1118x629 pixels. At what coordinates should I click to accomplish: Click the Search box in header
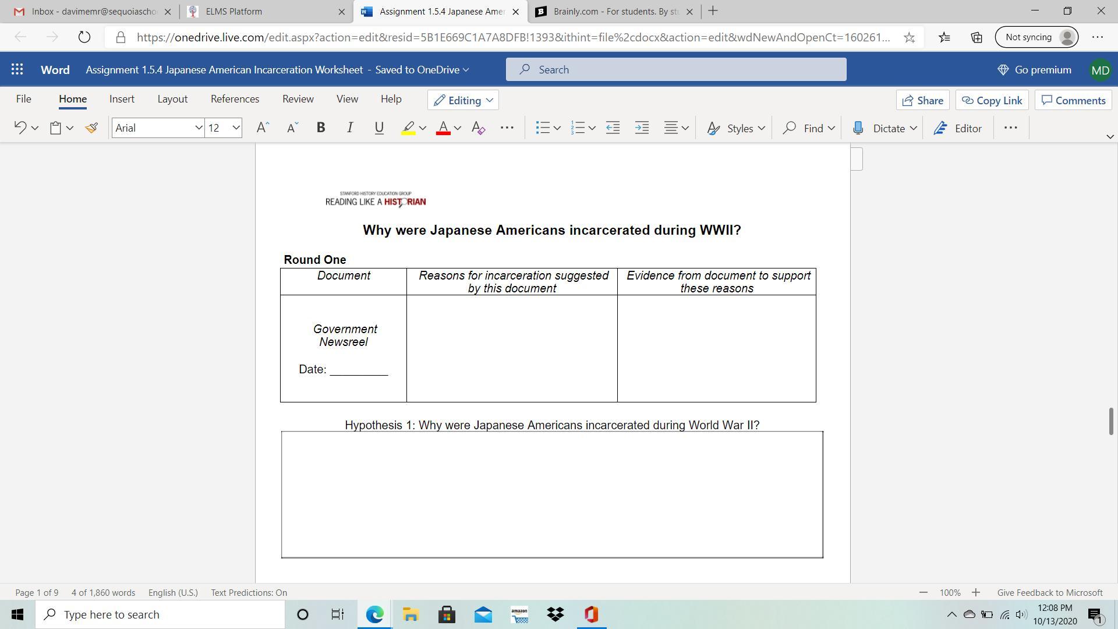click(675, 70)
